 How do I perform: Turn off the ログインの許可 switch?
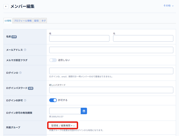point(53,100)
